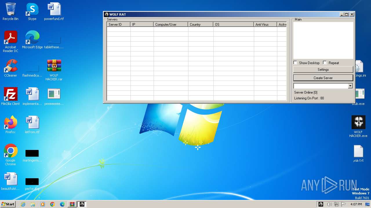Switch to WOLF RAT taskbar button
This screenshot has width=371, height=208.
tap(82, 204)
